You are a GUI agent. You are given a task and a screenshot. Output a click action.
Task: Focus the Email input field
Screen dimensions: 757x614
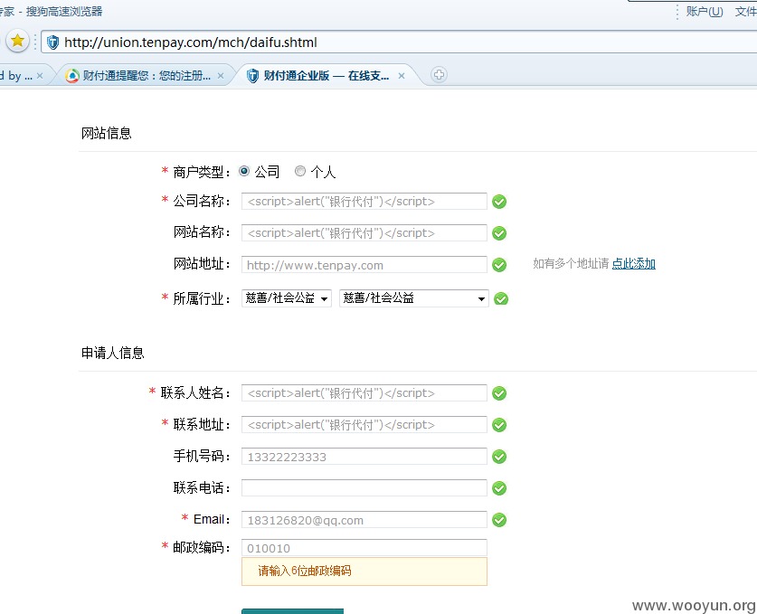click(364, 519)
